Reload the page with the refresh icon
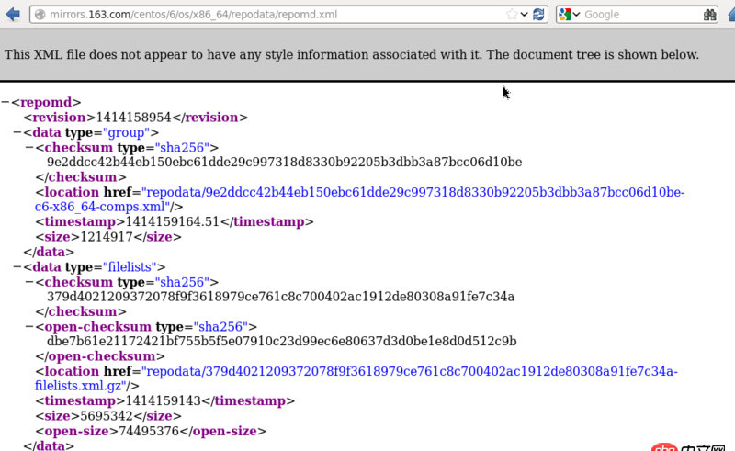 pyautogui.click(x=538, y=15)
